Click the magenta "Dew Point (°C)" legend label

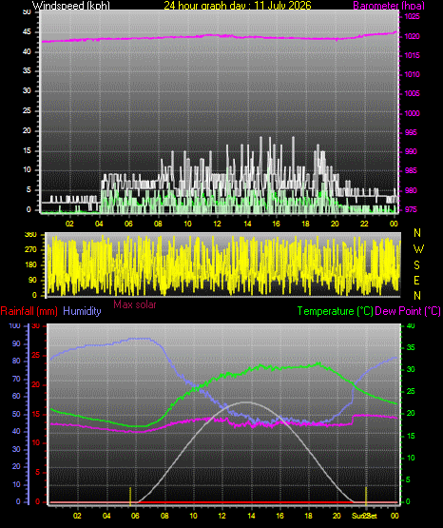pyautogui.click(x=408, y=311)
